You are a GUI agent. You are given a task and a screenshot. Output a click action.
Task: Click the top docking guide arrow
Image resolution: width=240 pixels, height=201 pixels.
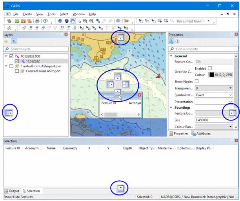pos(121,38)
